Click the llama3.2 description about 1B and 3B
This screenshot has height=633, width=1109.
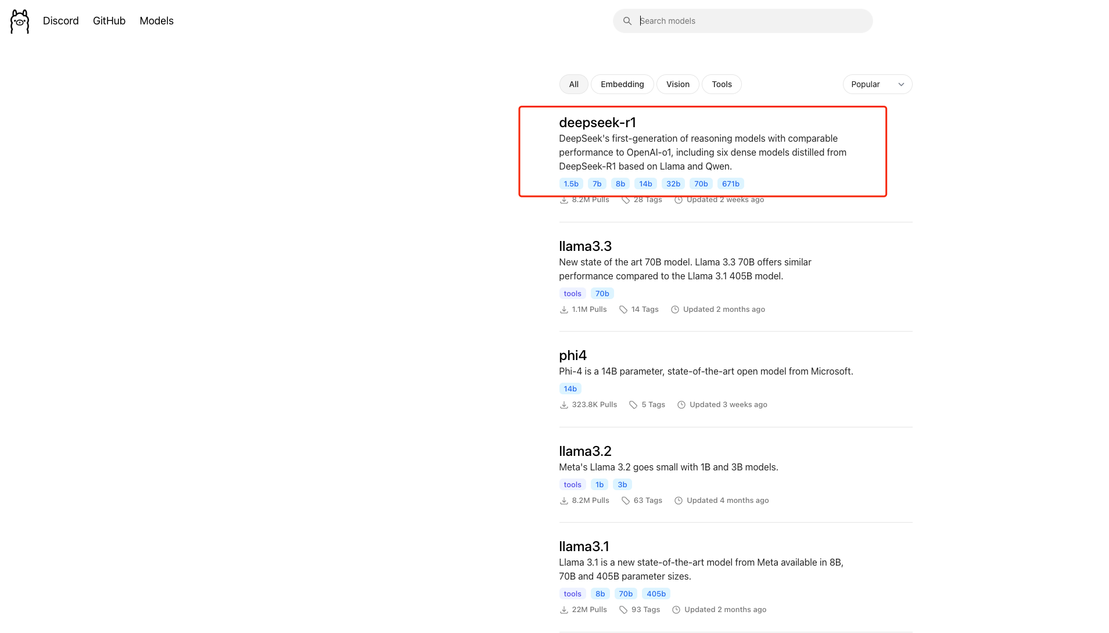point(668,467)
